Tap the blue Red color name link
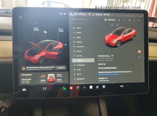This screenshot has width=157, height=116. click(x=139, y=57)
